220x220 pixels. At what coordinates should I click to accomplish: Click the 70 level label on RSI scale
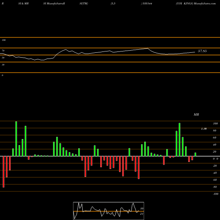click(x=3, y=51)
